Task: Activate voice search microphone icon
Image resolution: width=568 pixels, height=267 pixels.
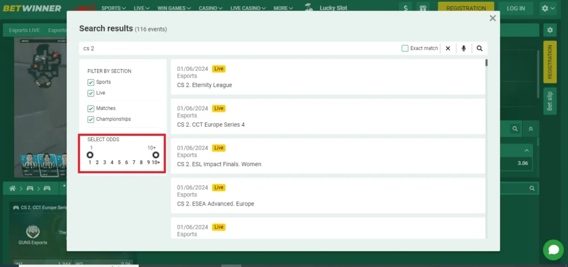Action: 464,48
